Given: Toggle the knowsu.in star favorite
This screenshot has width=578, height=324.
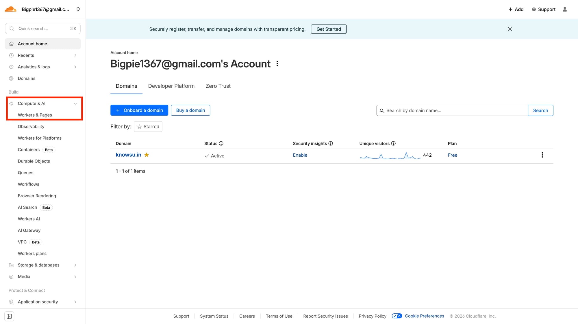Looking at the screenshot, I should (x=147, y=155).
